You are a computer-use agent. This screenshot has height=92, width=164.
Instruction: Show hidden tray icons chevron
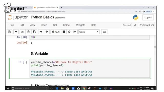click(x=130, y=88)
